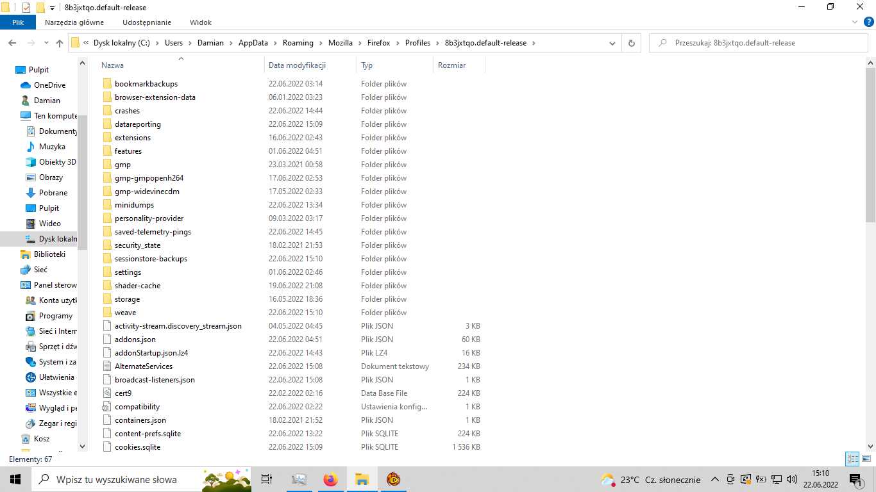The height and width of the screenshot is (492, 876).
Task: Go to the AppData breadcrumb segment
Action: coord(253,43)
